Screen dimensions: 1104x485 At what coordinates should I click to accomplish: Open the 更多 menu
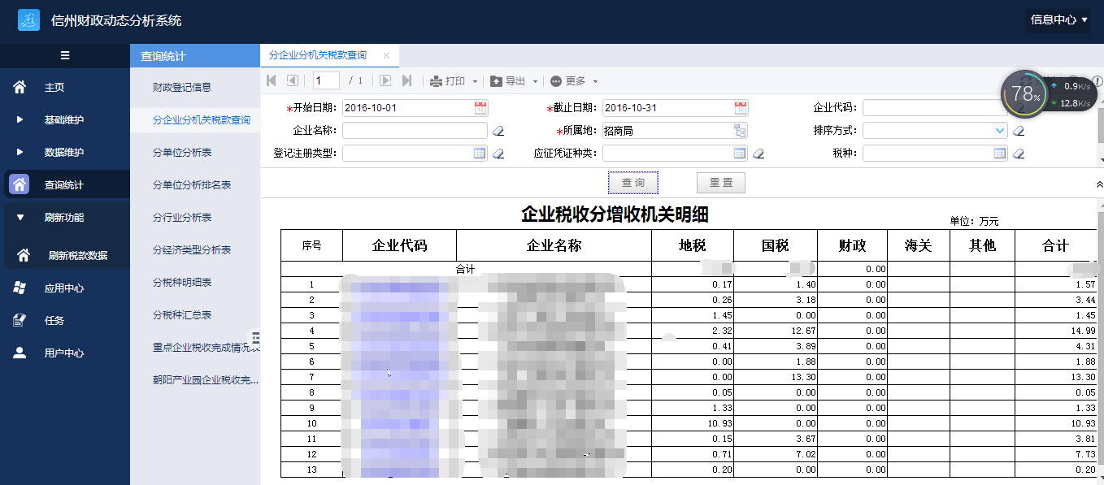(574, 81)
